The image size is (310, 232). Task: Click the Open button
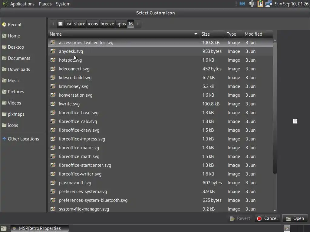pyautogui.click(x=295, y=218)
